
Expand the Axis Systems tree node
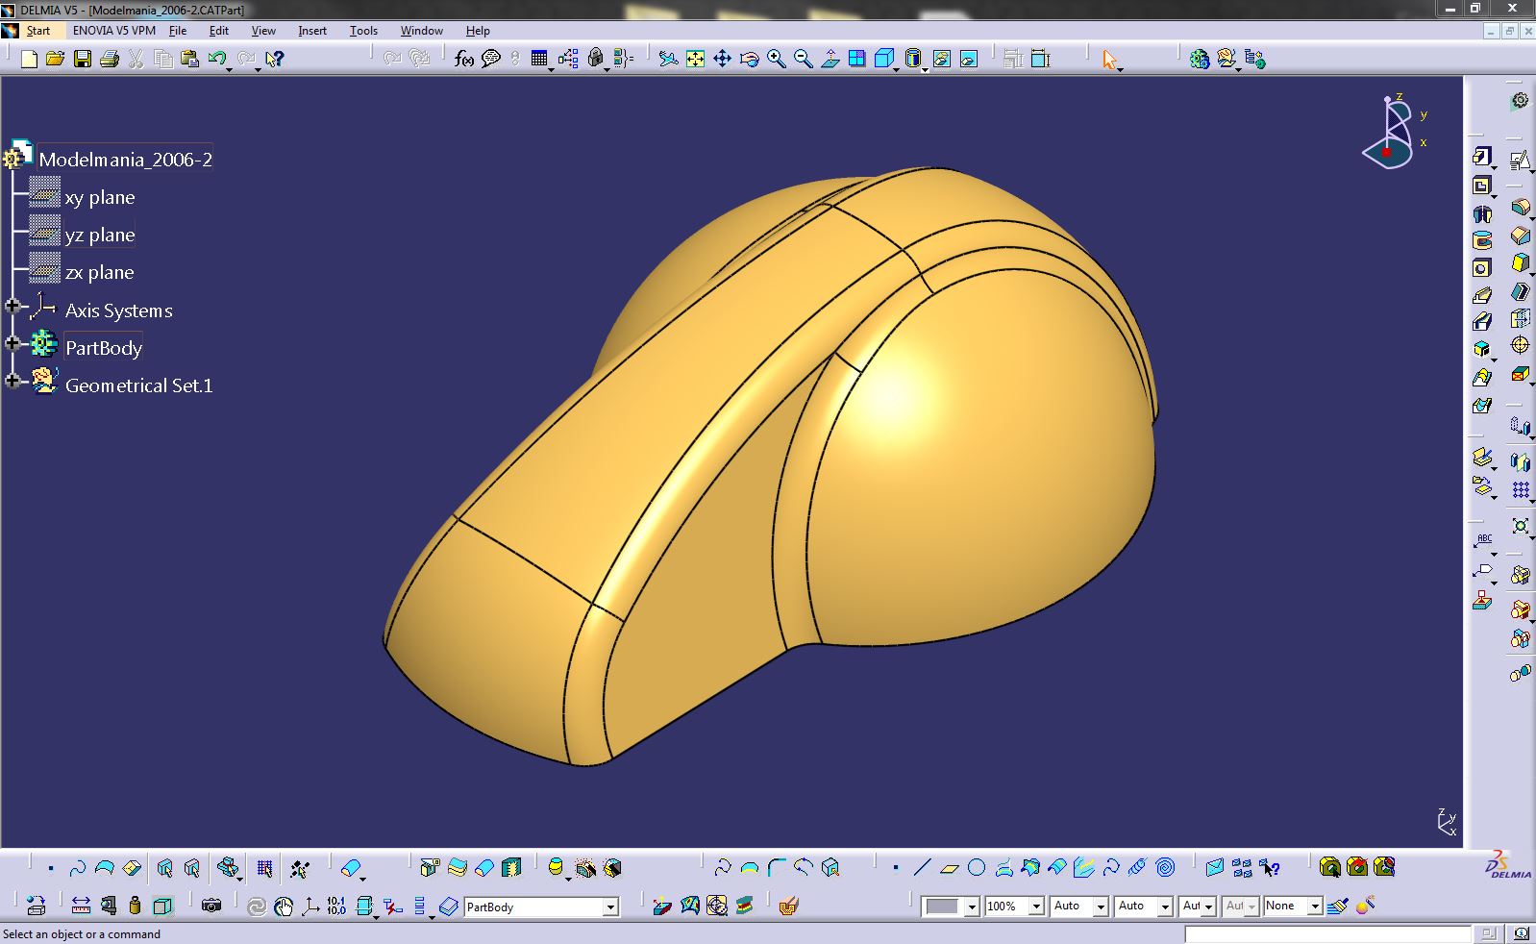pos(12,306)
